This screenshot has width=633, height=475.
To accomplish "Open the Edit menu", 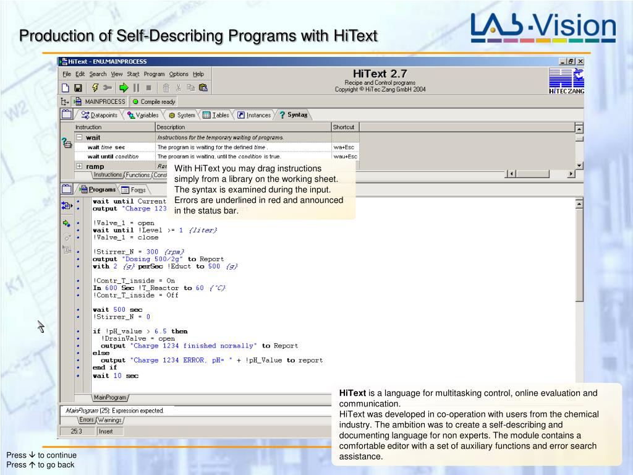I will click(80, 74).
